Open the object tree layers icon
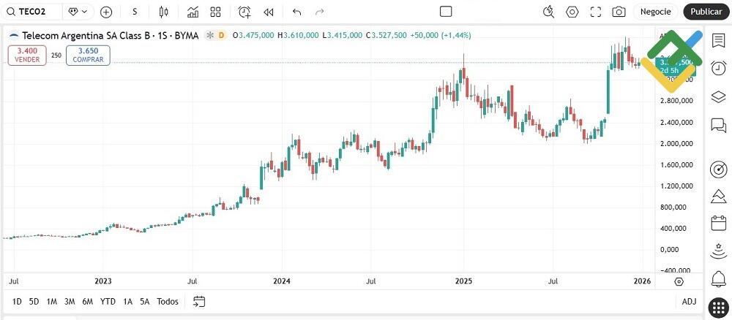 tap(719, 96)
